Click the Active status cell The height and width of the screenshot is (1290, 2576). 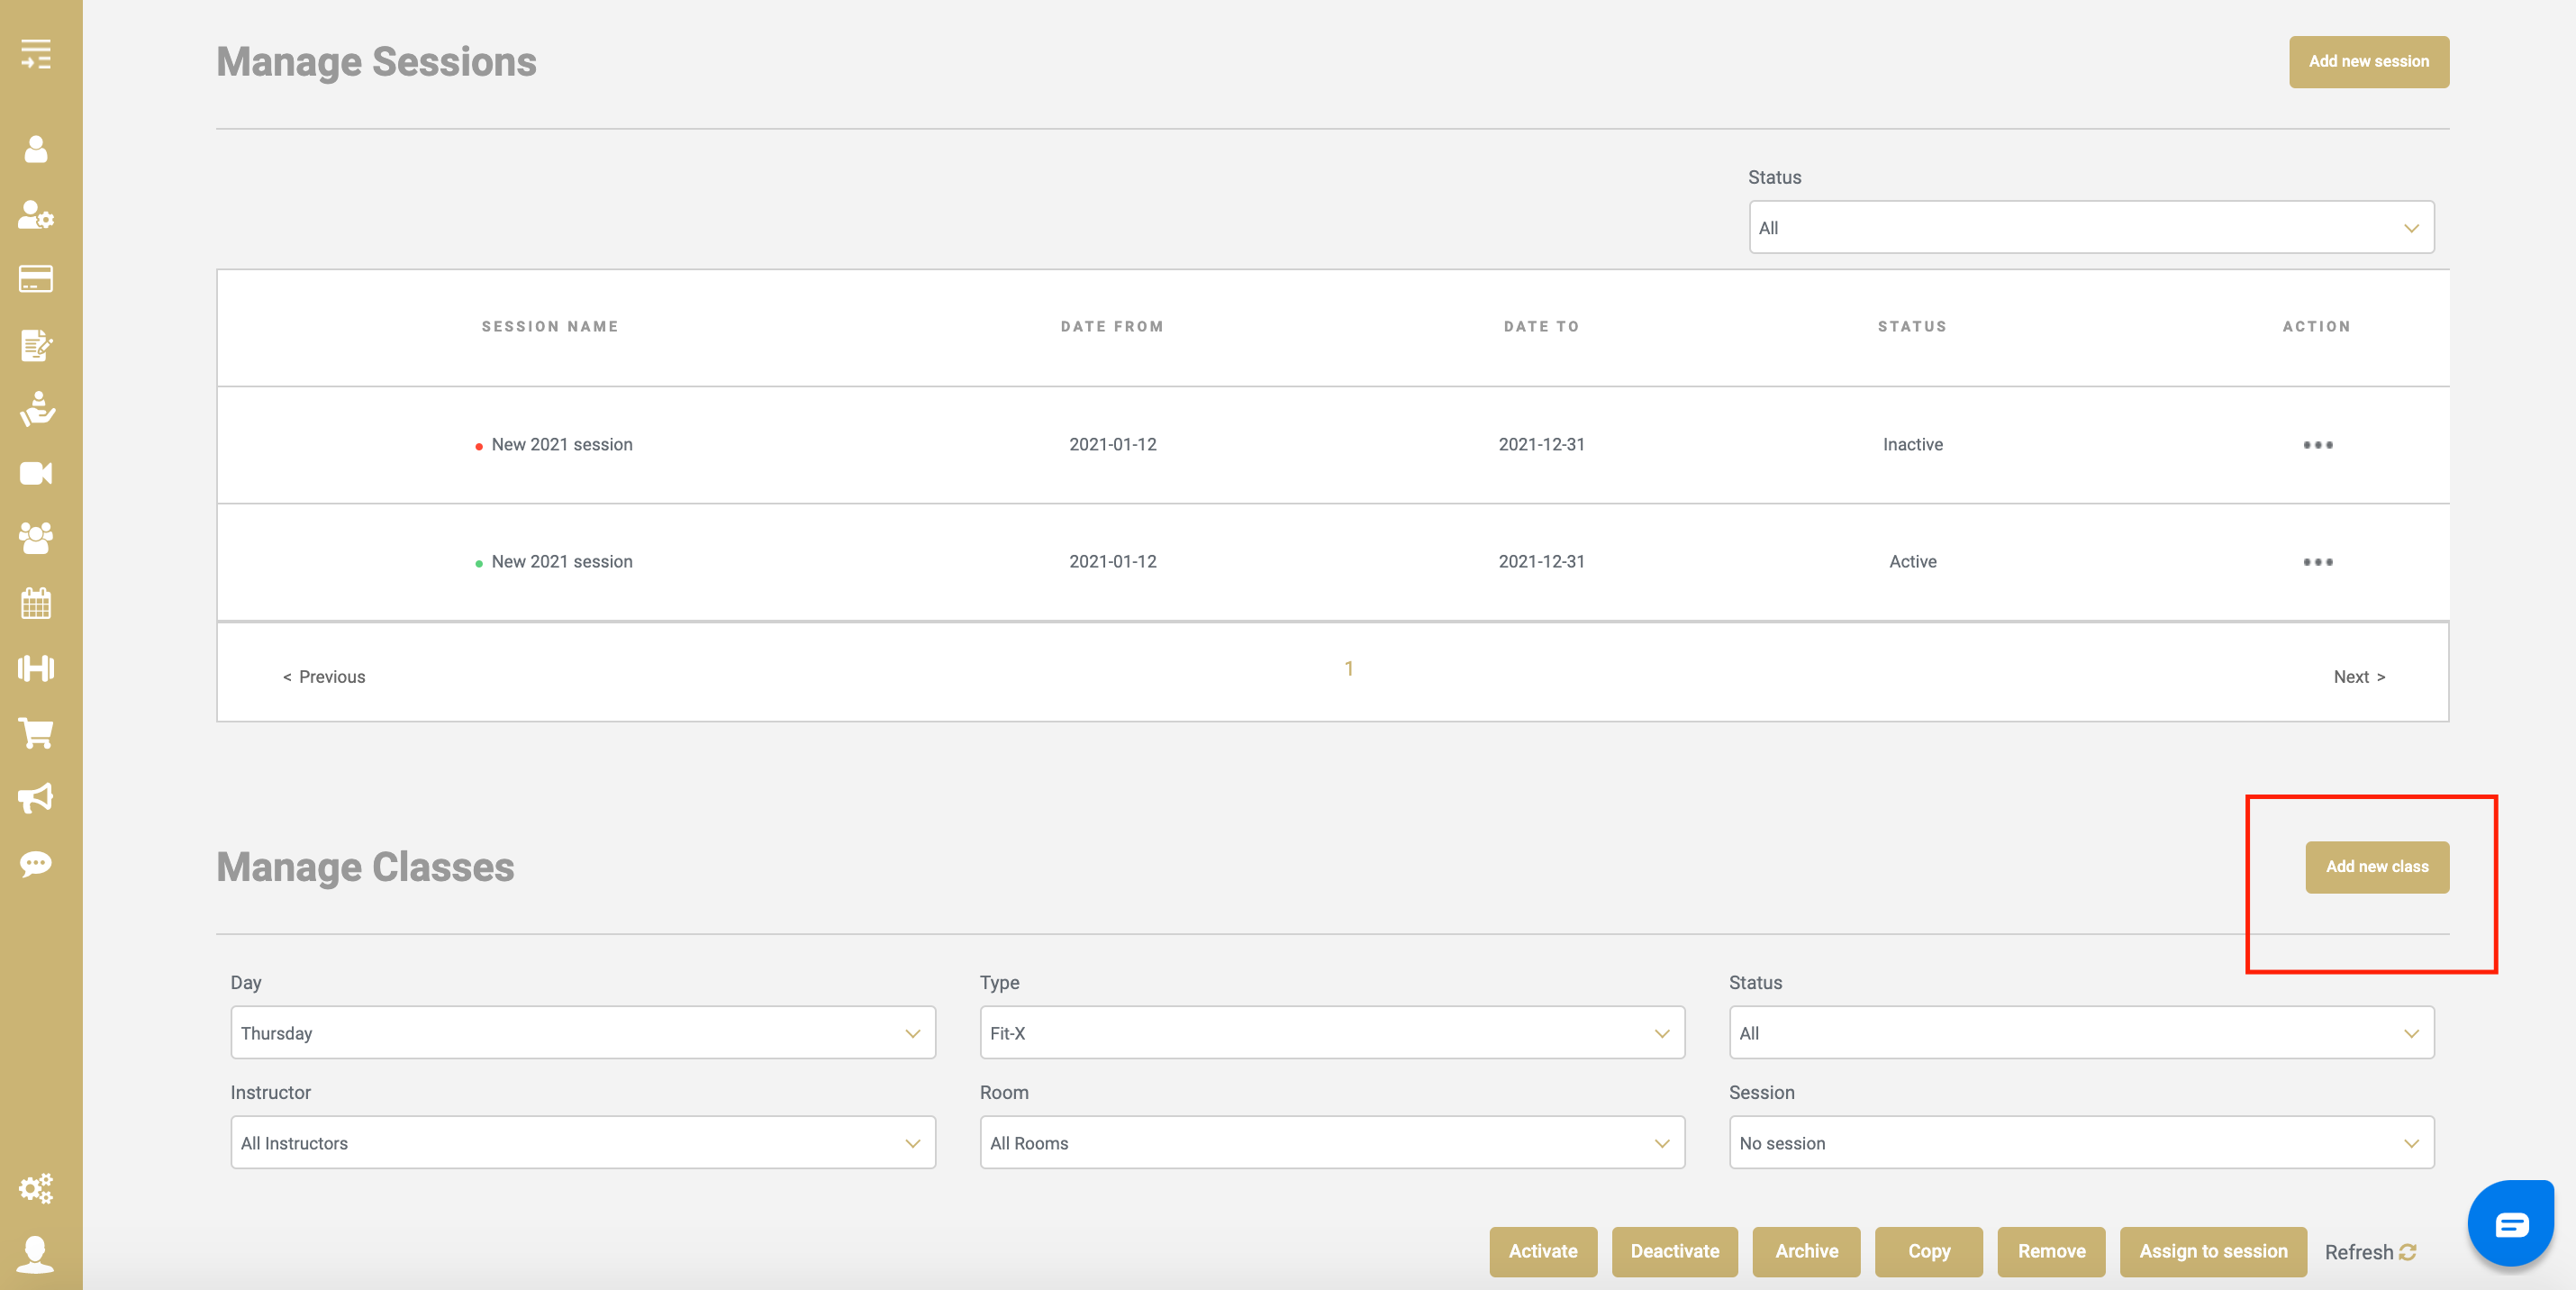pyautogui.click(x=1912, y=562)
